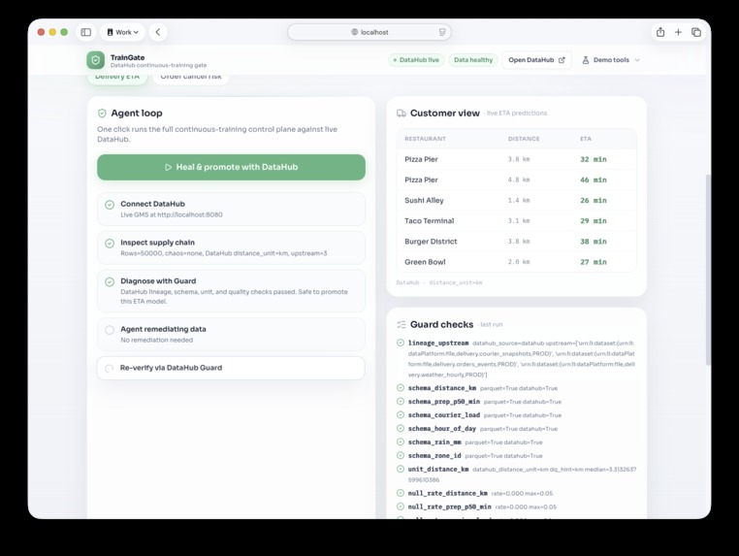The width and height of the screenshot is (739, 556).
Task: Click the schema_rain_mm check icon
Action: point(401,442)
